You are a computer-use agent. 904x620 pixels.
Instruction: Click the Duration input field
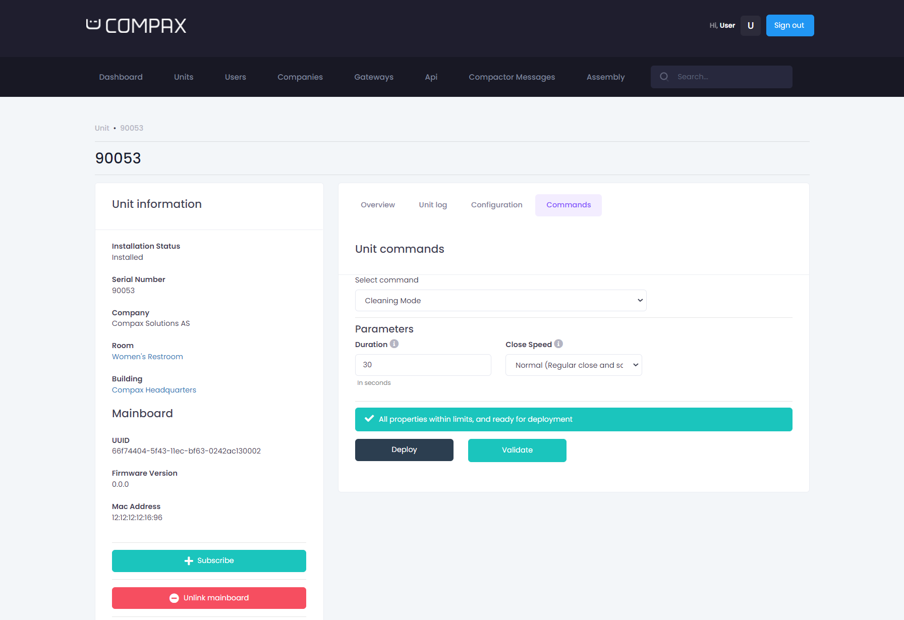(423, 365)
